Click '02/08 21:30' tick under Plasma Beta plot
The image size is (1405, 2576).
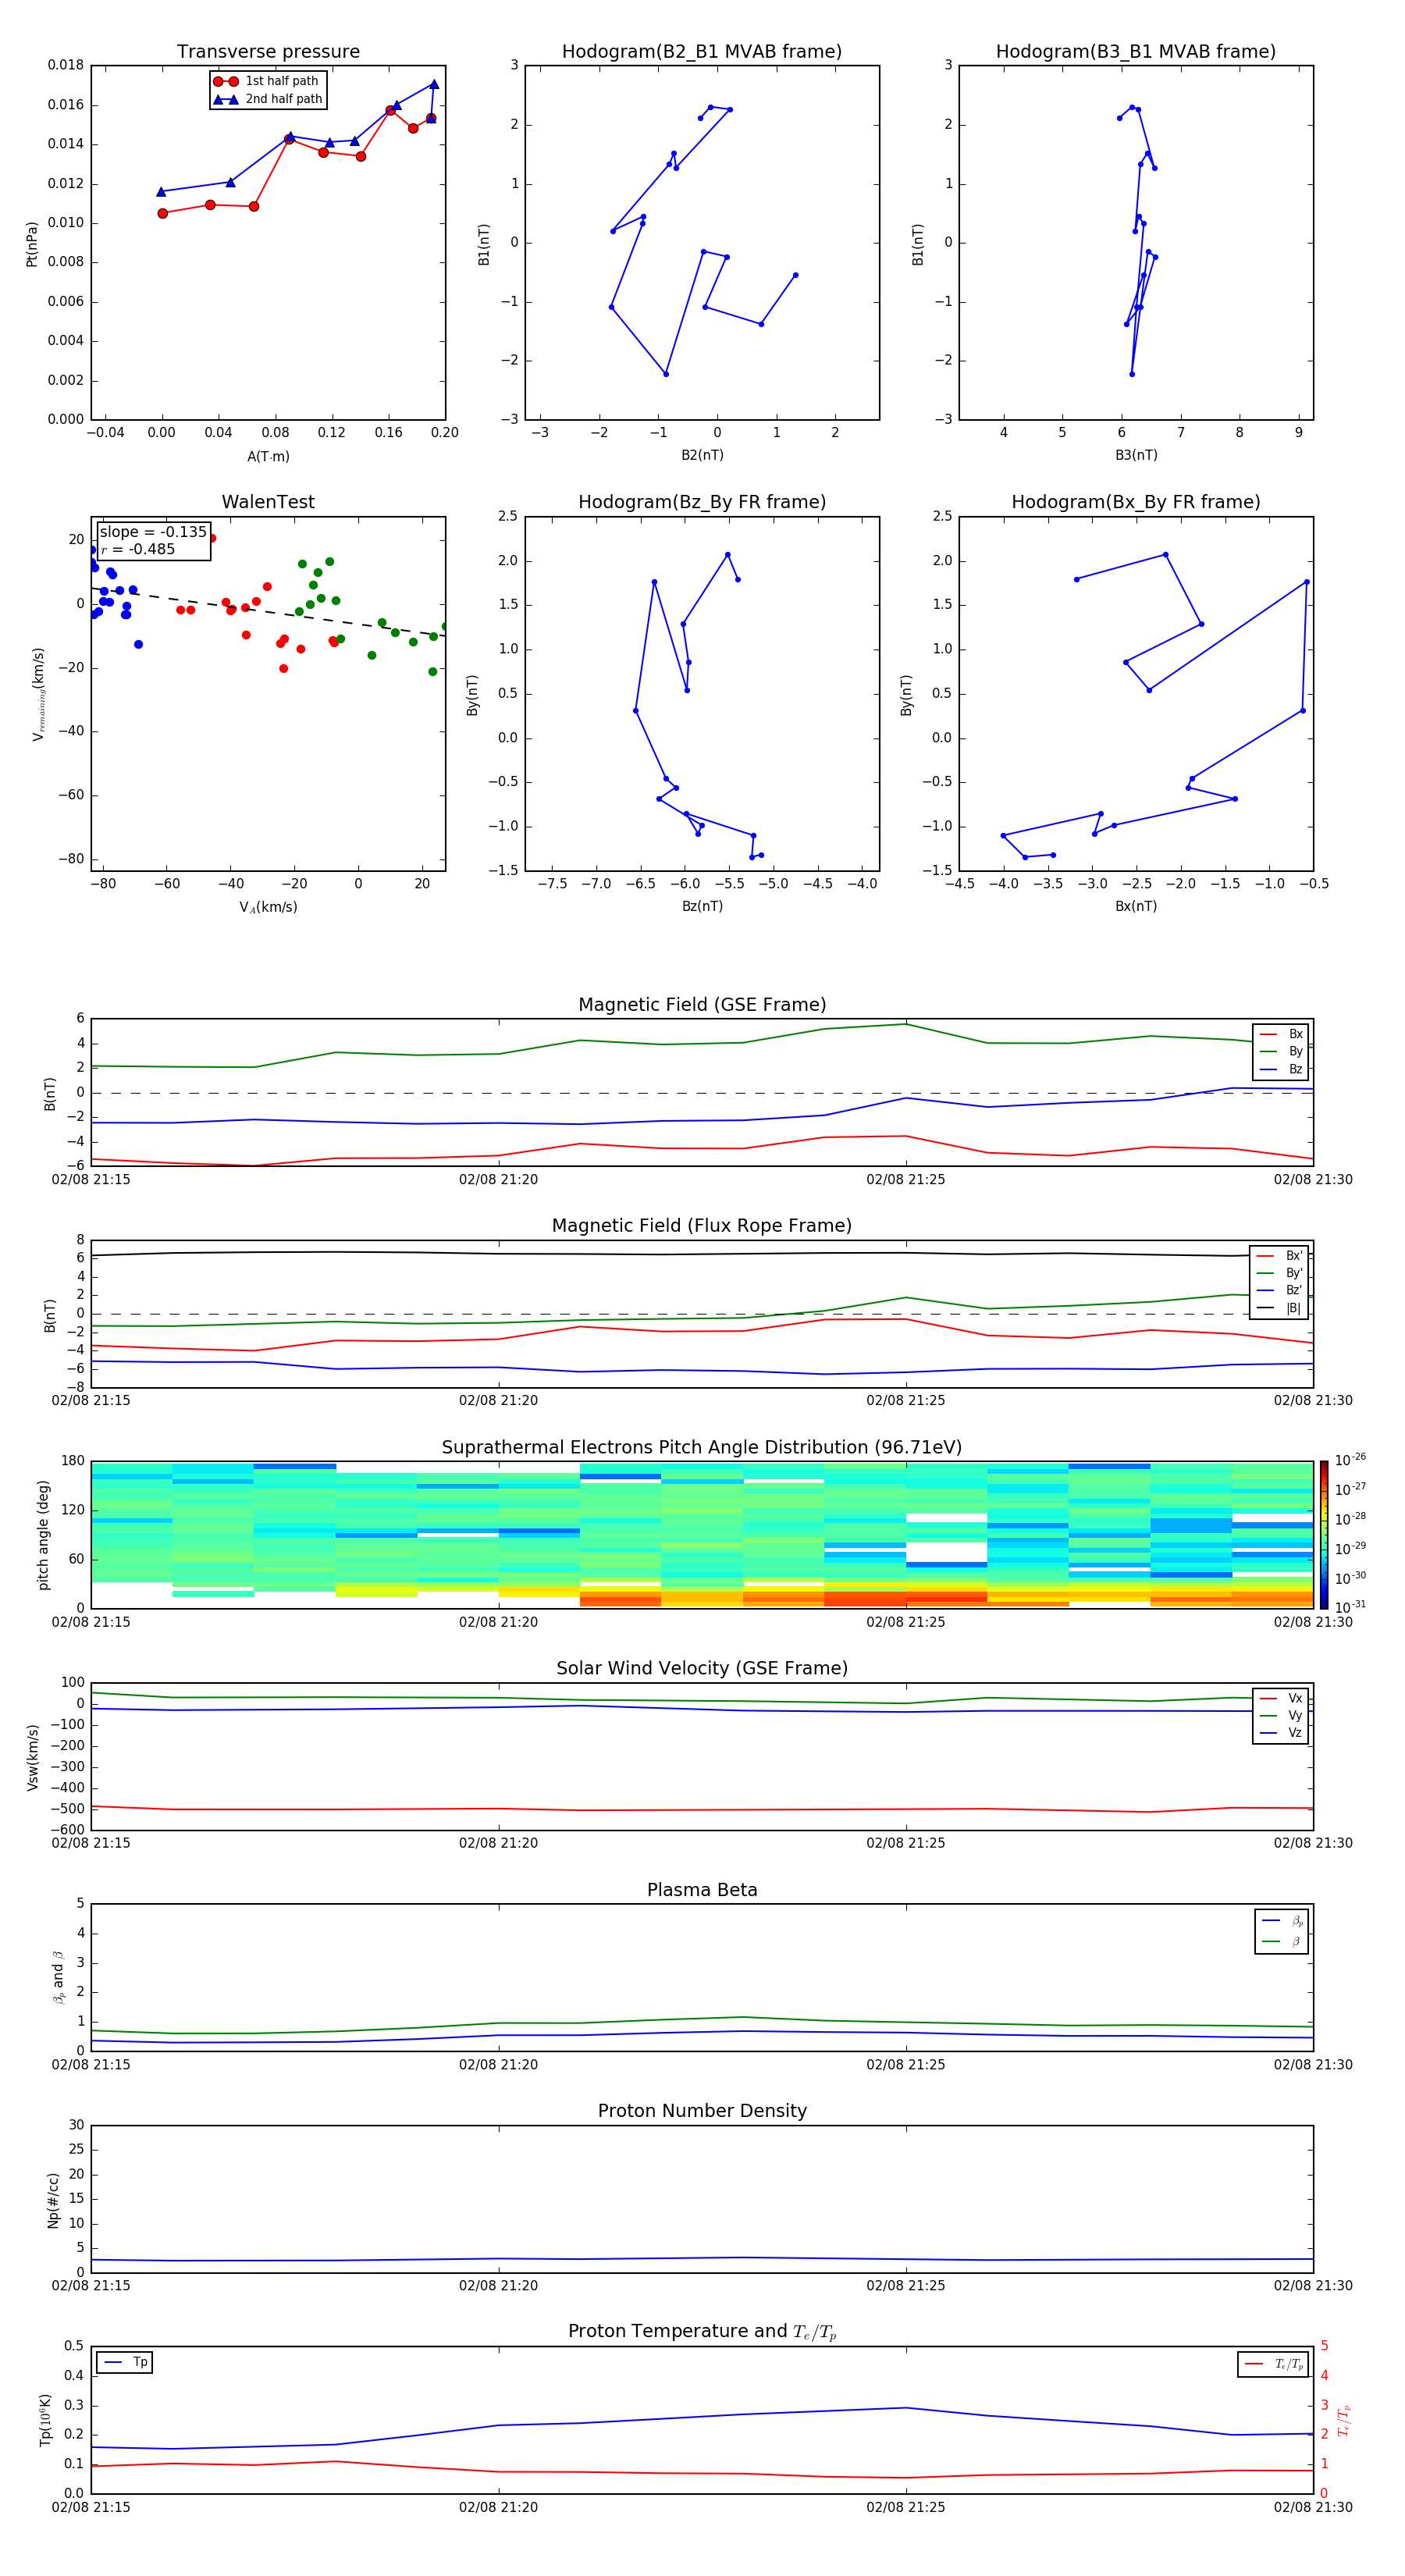1313,2064
